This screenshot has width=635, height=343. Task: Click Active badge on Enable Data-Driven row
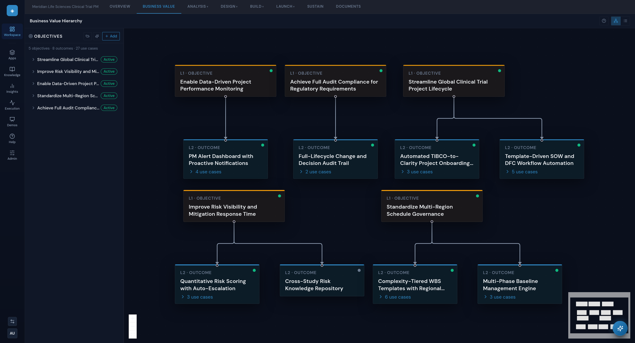pyautogui.click(x=109, y=84)
